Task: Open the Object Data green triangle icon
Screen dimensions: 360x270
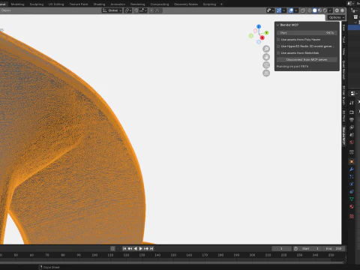Action: 352,199
